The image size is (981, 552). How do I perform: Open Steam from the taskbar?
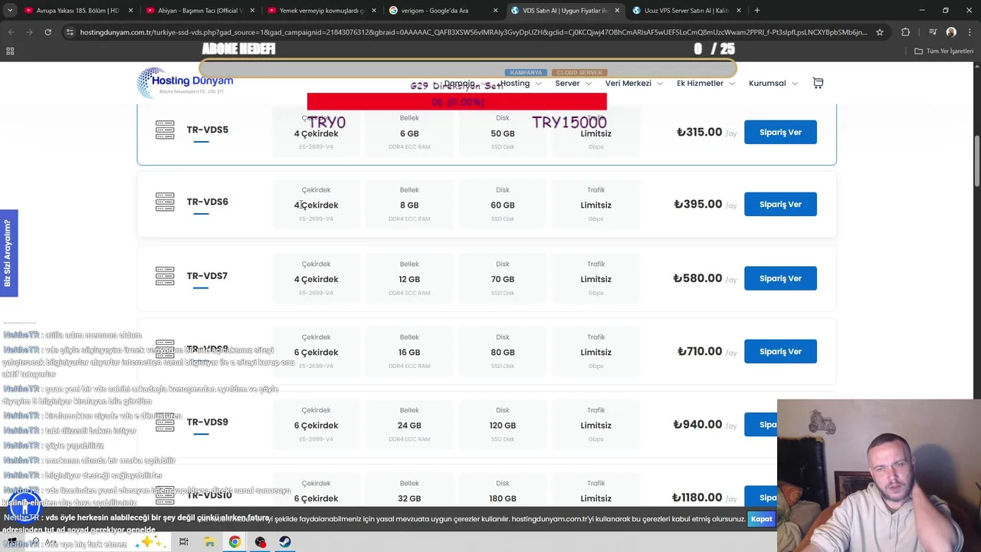coord(284,542)
